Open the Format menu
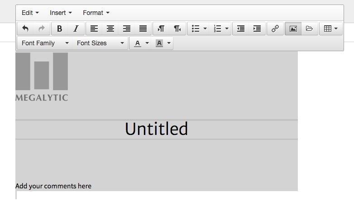This screenshot has width=354, height=216. point(96,13)
